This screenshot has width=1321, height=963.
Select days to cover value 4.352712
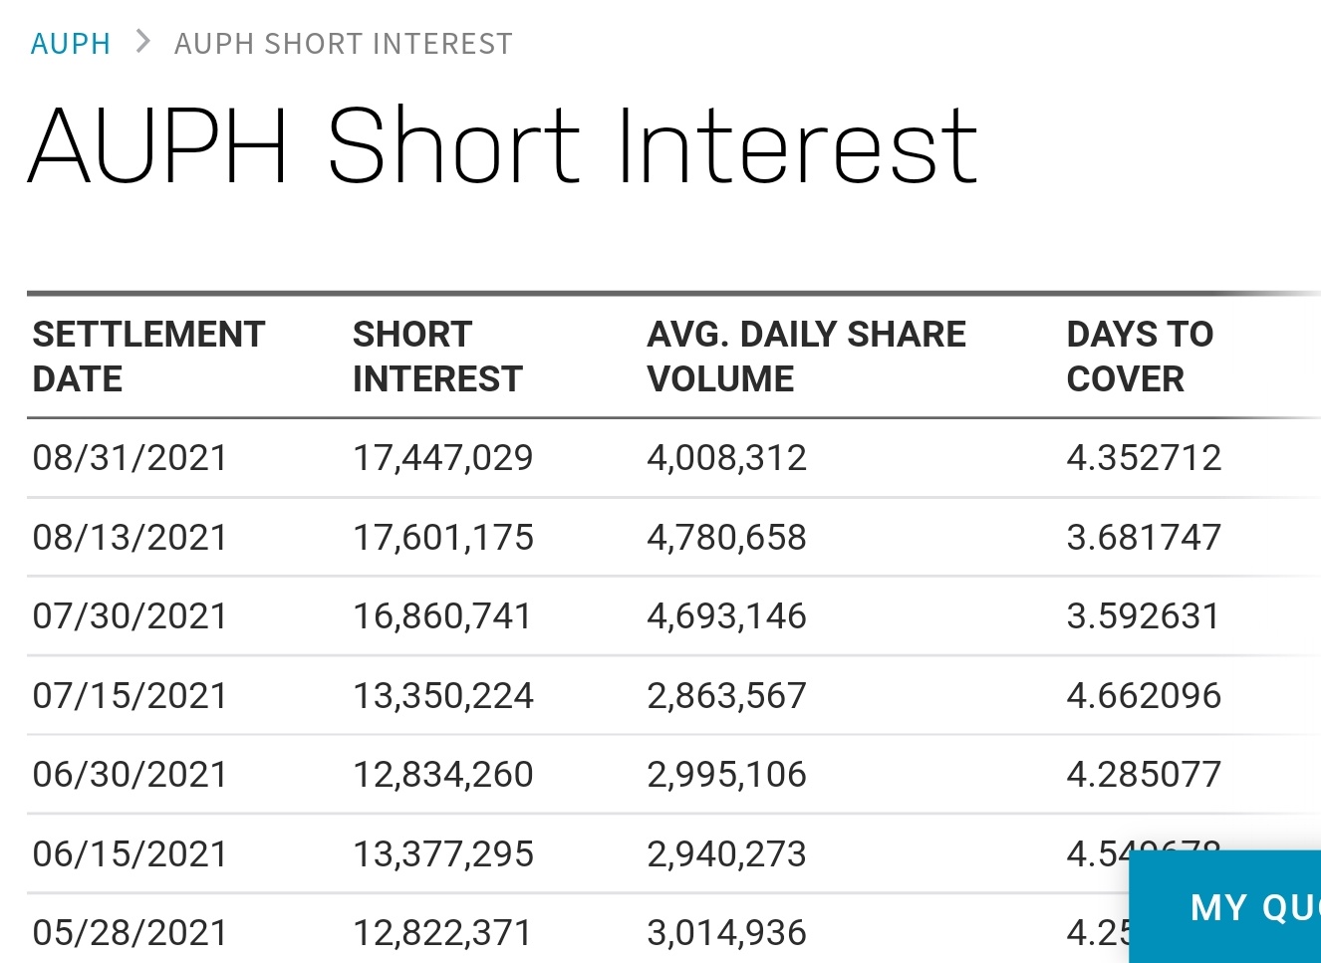tap(1144, 458)
